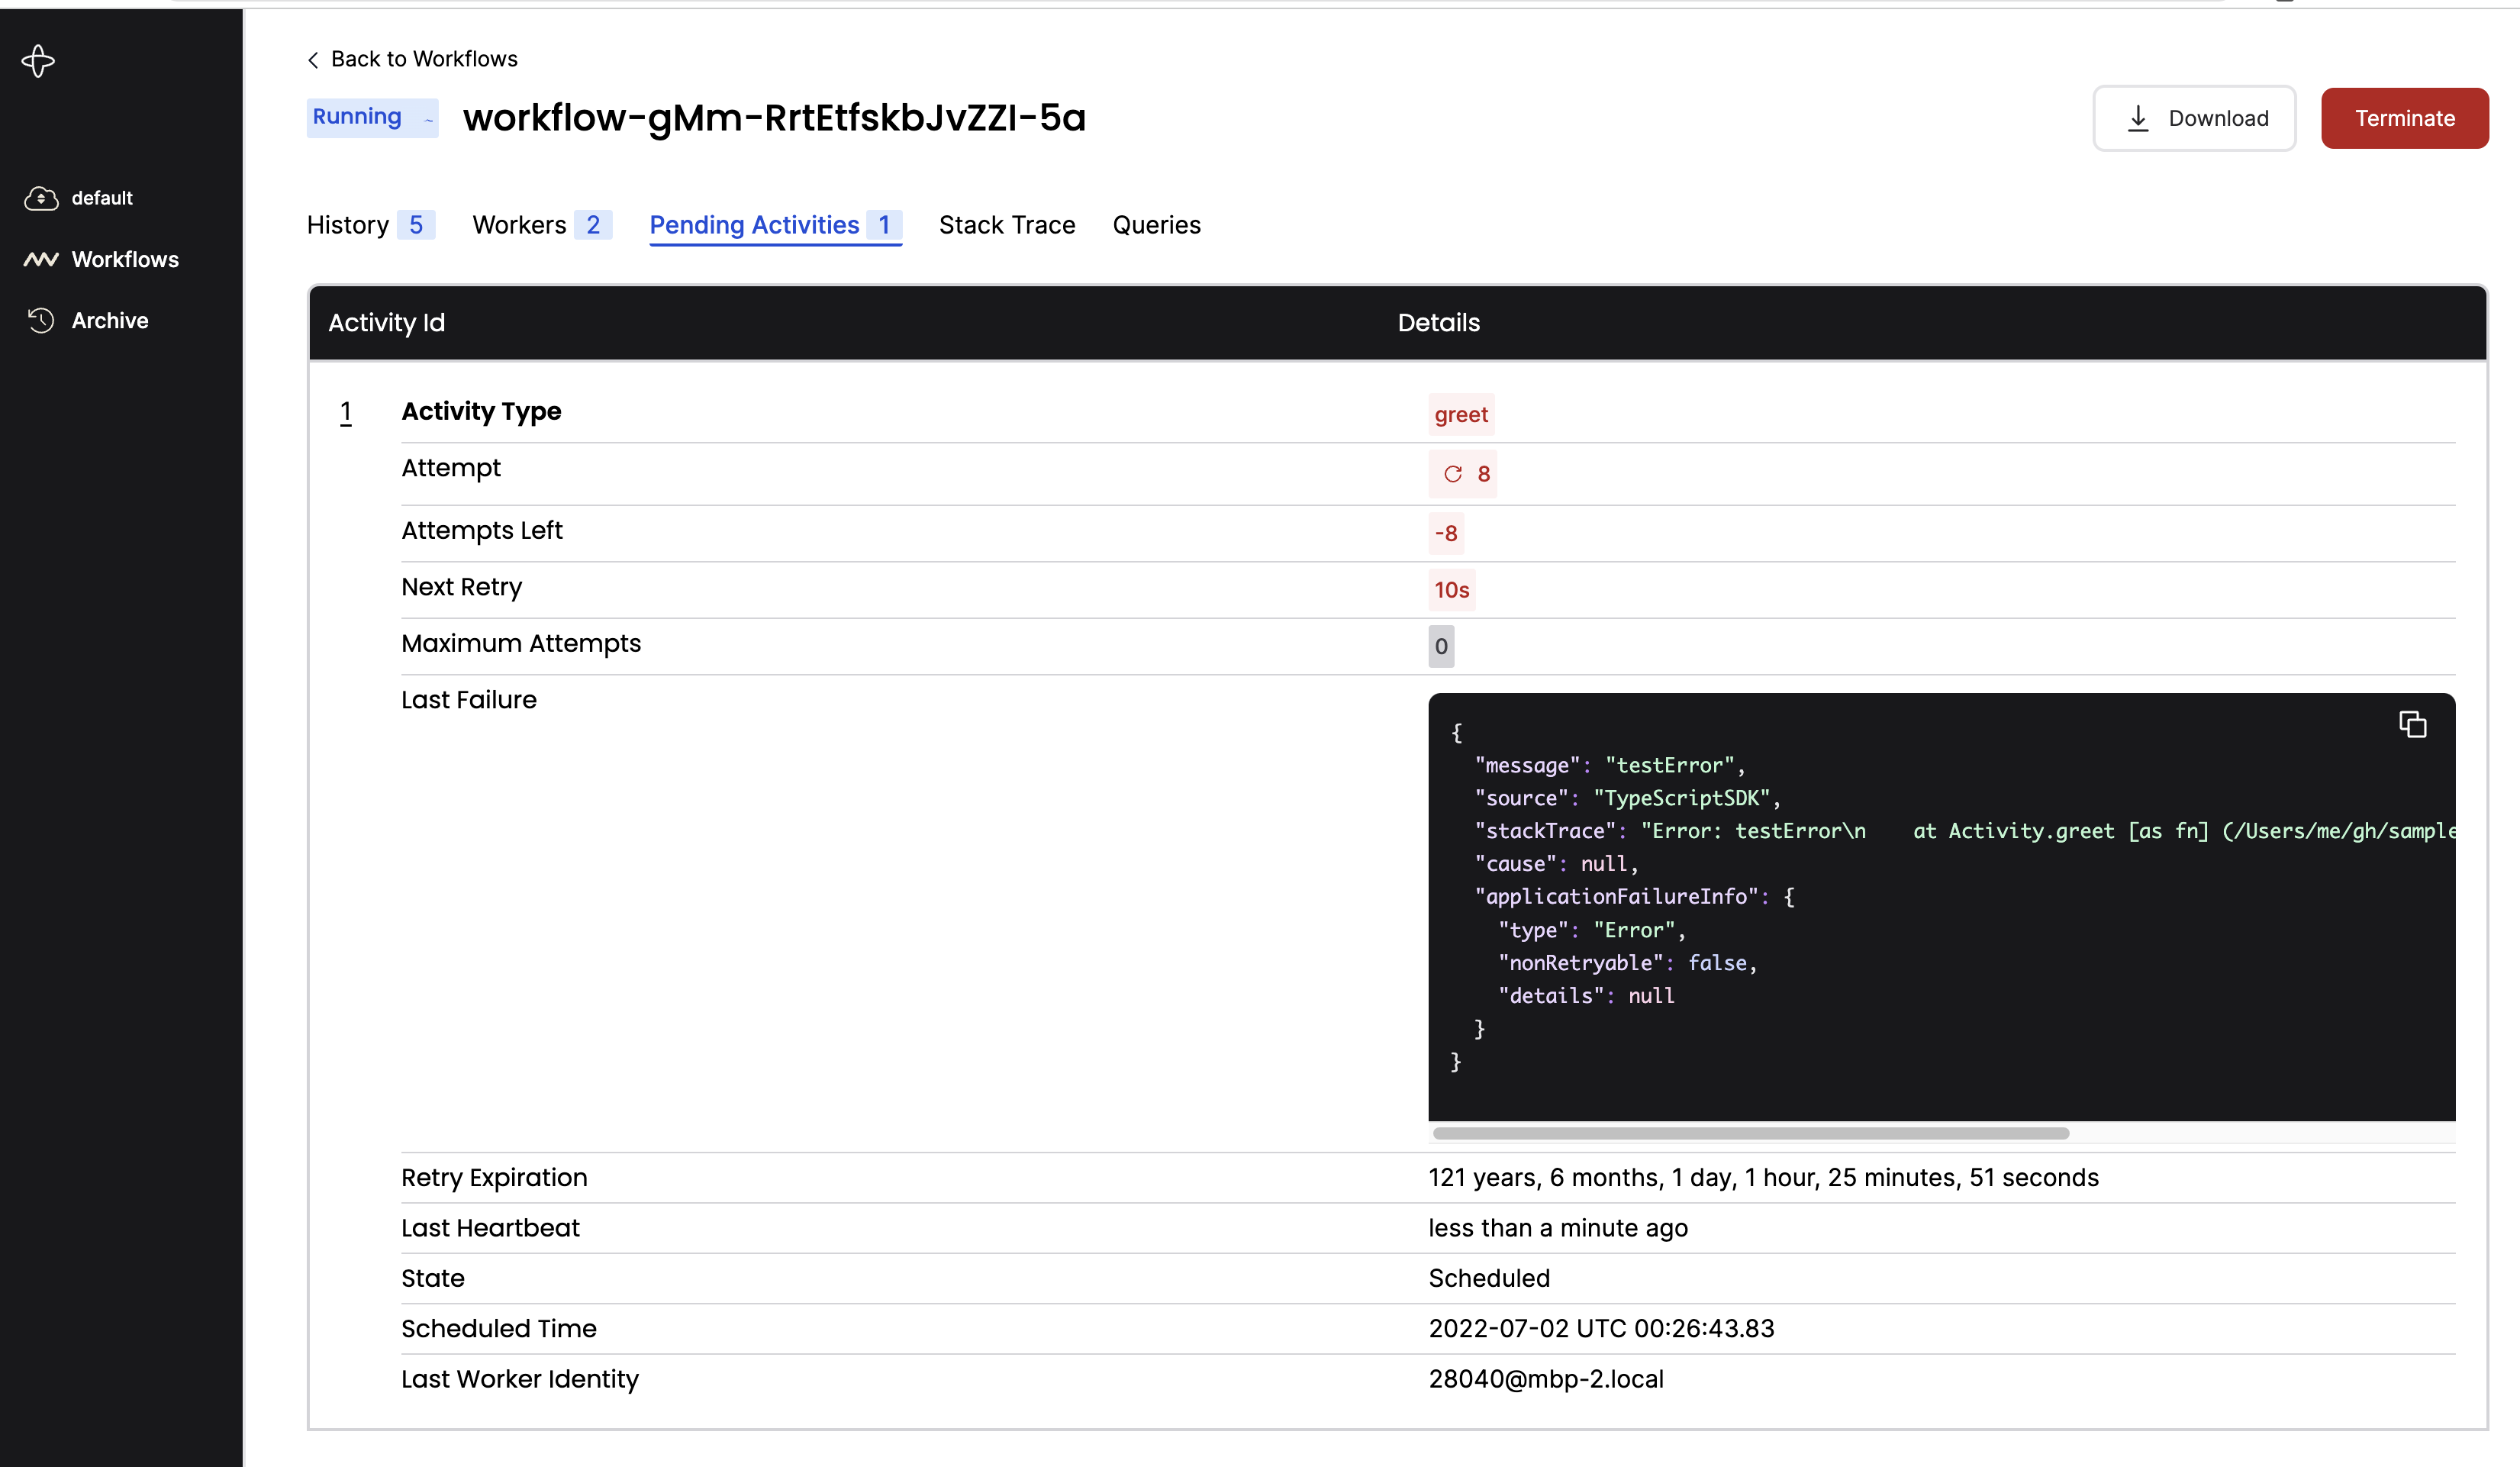The height and width of the screenshot is (1467, 2520).
Task: Open the greet activity type link
Action: (x=1461, y=414)
